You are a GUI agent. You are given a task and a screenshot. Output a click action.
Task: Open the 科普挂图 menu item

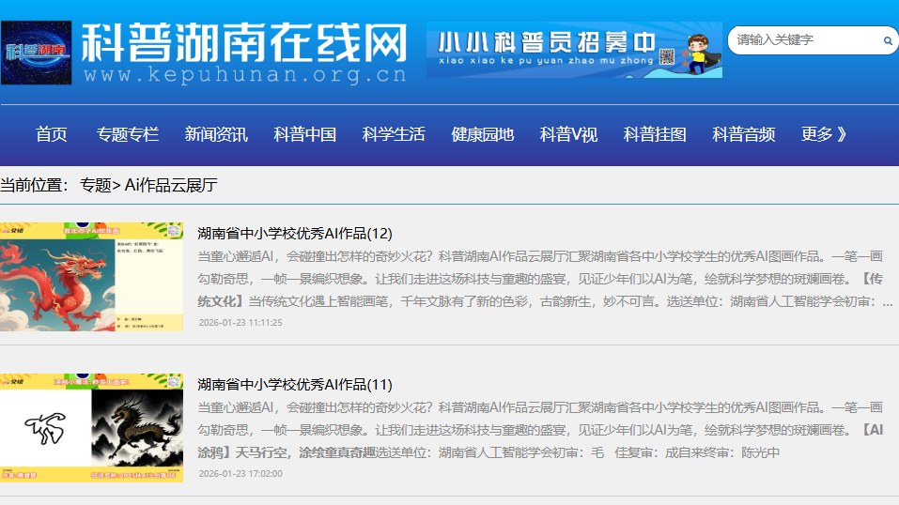point(655,134)
